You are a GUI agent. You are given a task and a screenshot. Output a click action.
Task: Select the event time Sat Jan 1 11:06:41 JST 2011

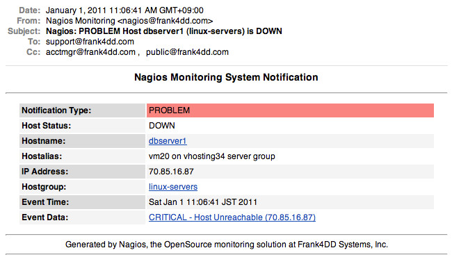202,202
